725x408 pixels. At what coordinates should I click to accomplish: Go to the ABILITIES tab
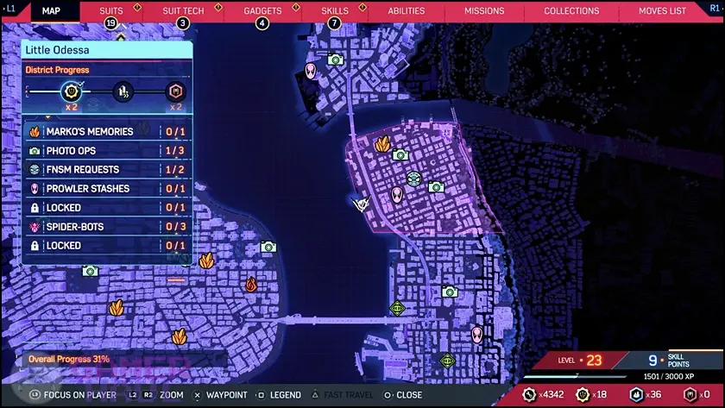407,10
